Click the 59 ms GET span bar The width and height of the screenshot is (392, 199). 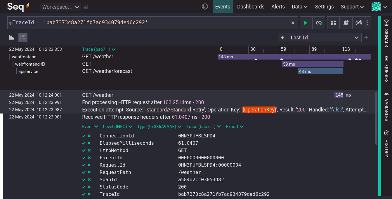pos(313,64)
